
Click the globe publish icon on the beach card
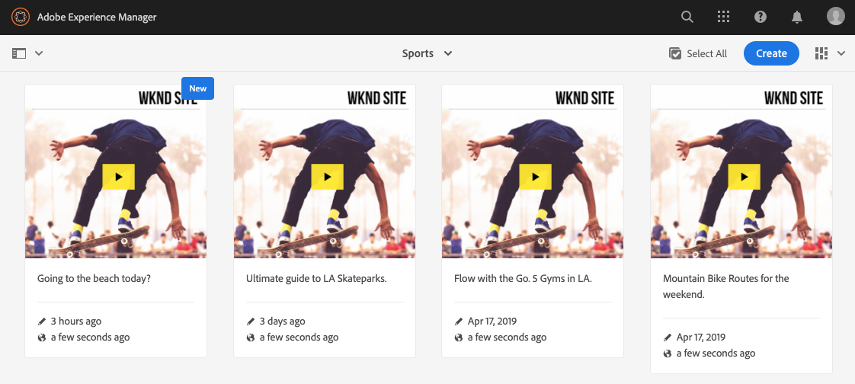click(x=42, y=338)
